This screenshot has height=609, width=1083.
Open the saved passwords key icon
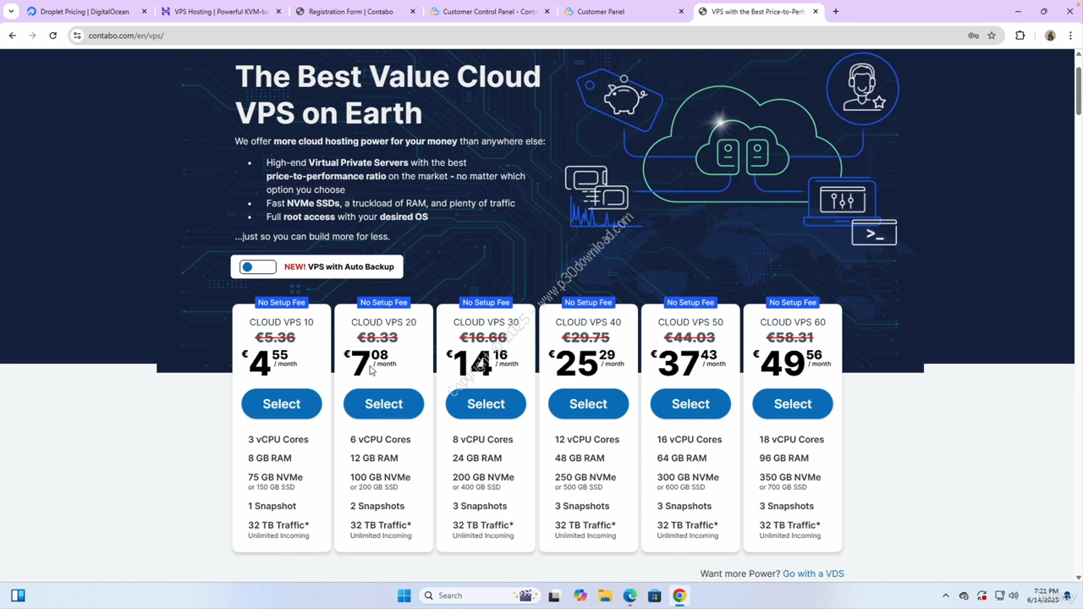click(973, 36)
